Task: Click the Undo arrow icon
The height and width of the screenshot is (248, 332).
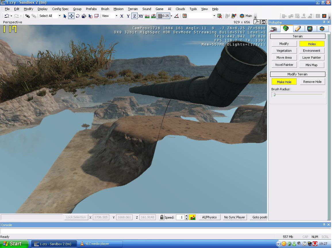Action: [7, 16]
